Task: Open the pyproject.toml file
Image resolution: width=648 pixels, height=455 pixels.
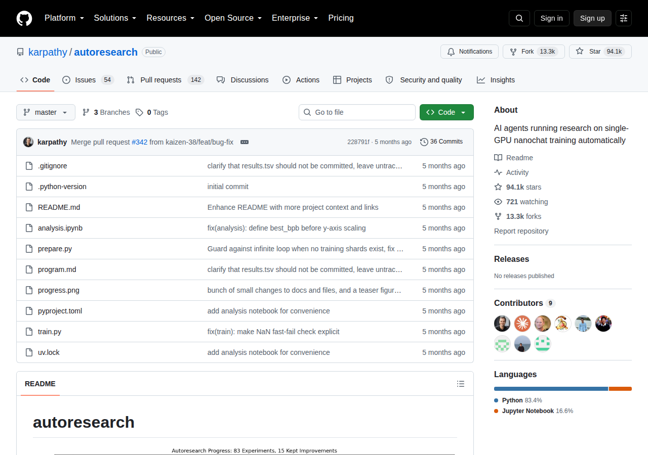Action: (60, 311)
